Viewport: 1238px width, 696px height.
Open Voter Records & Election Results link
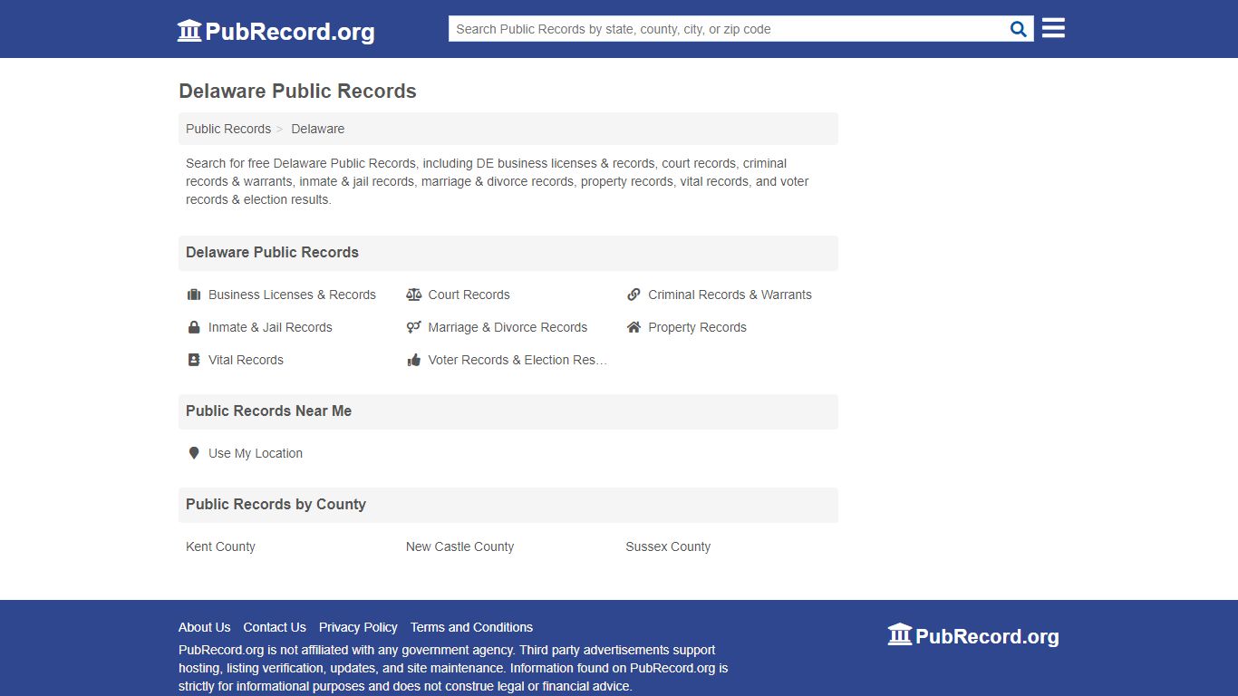[x=517, y=360]
